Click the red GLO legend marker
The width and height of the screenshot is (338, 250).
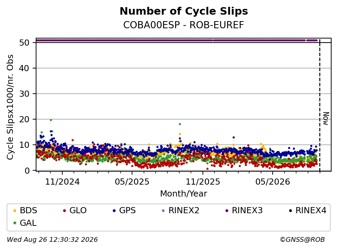coord(64,210)
